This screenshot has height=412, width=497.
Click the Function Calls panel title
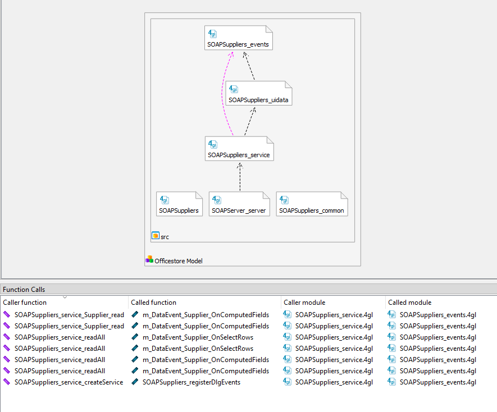click(x=24, y=289)
